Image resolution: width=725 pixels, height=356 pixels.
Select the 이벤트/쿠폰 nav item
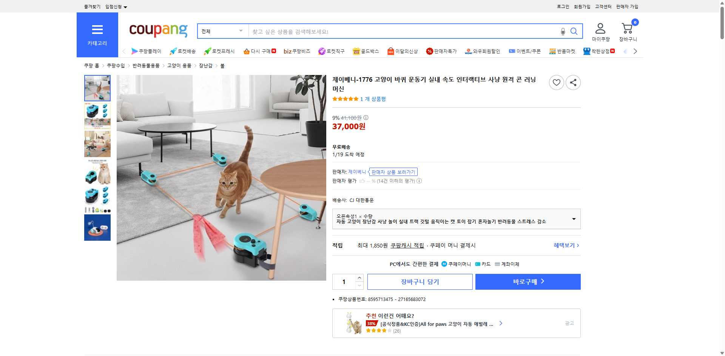(525, 51)
